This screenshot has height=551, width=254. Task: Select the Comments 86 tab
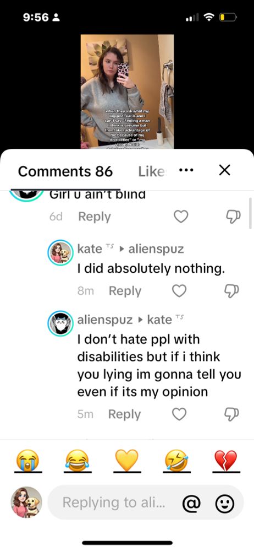coord(65,171)
